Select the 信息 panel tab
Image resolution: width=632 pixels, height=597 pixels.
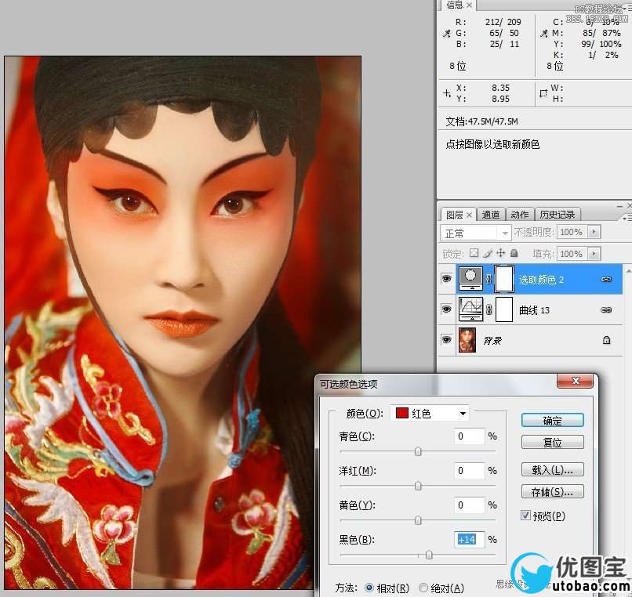pos(455,5)
